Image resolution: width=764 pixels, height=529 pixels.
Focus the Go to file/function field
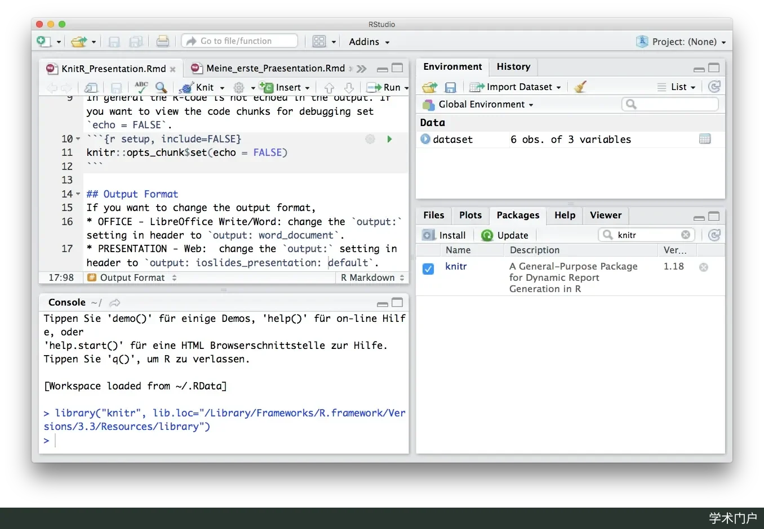[x=239, y=41]
